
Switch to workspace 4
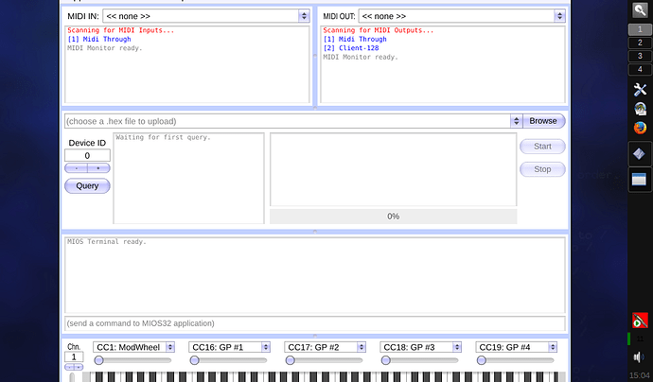click(640, 69)
